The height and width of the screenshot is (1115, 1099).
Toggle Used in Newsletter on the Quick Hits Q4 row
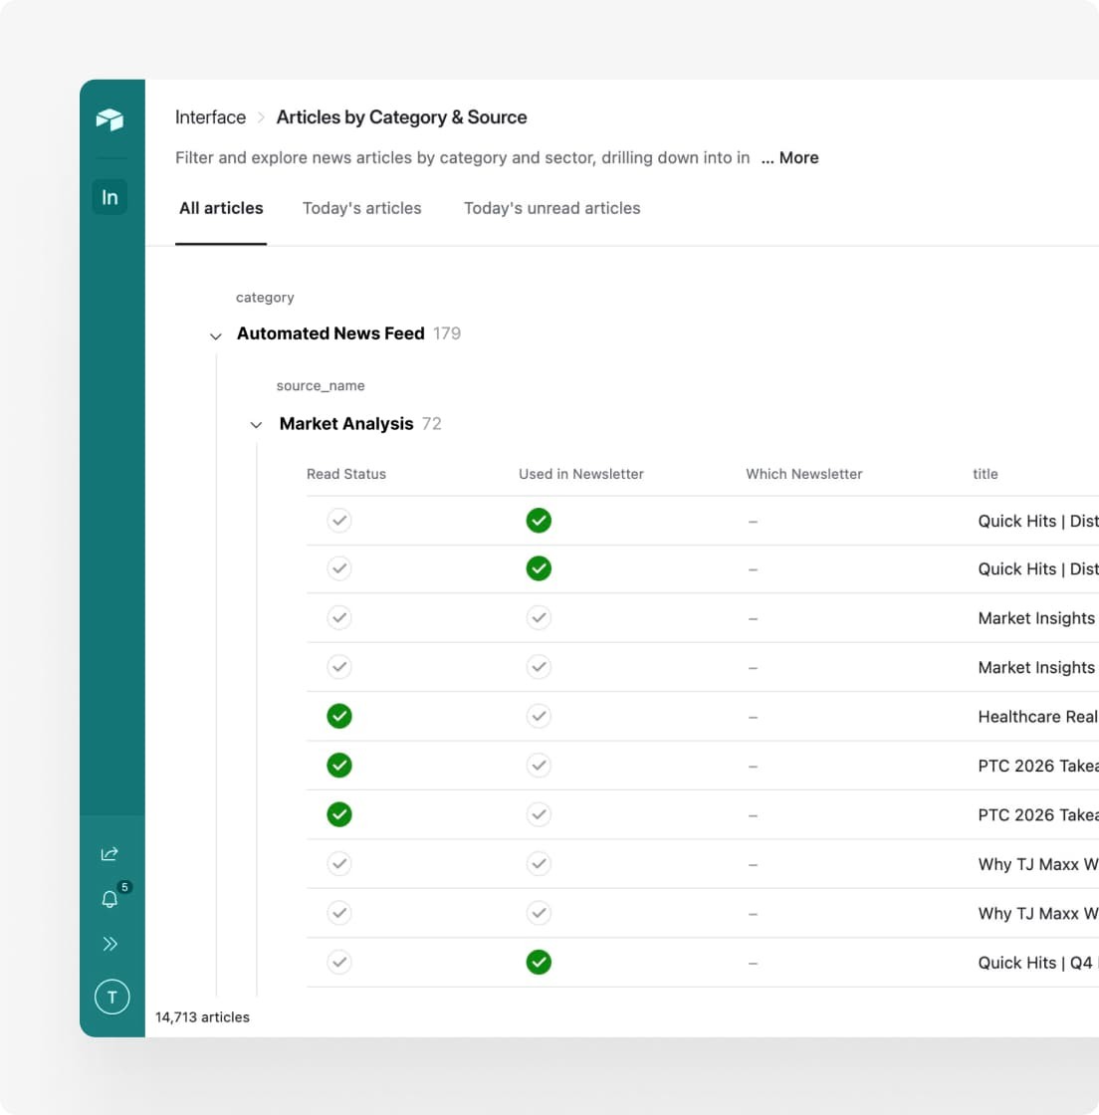pos(539,962)
